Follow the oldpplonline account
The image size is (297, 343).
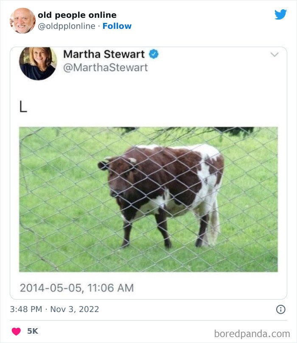click(x=117, y=26)
